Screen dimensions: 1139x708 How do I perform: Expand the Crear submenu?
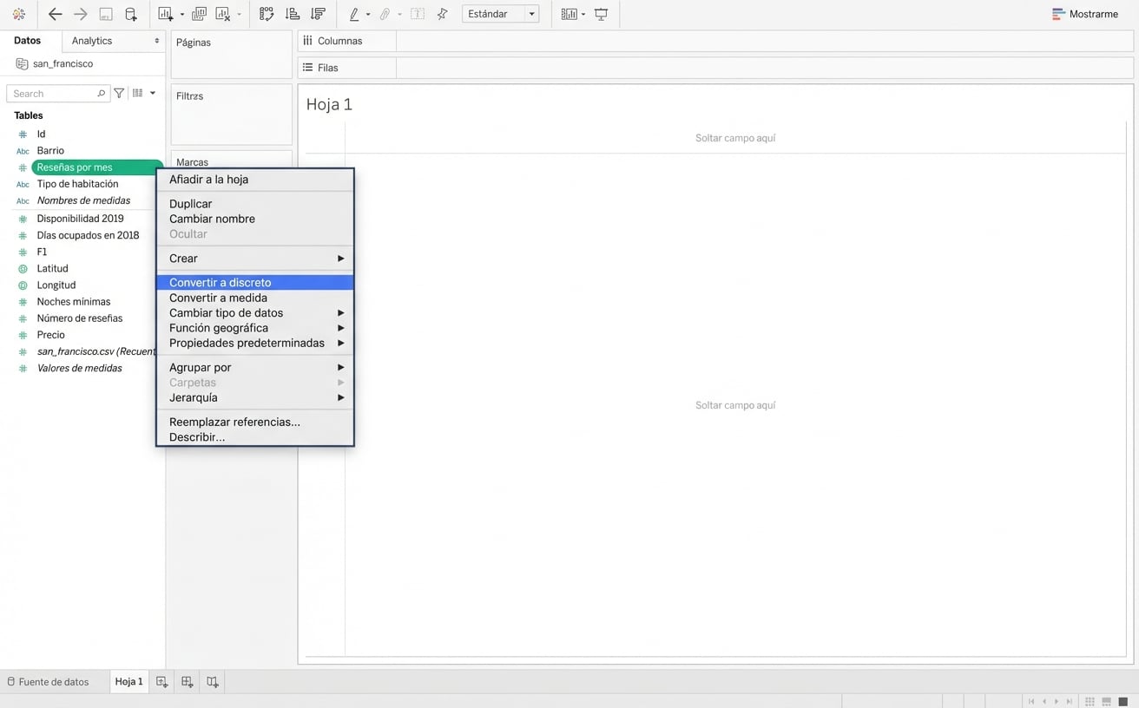[254, 259]
